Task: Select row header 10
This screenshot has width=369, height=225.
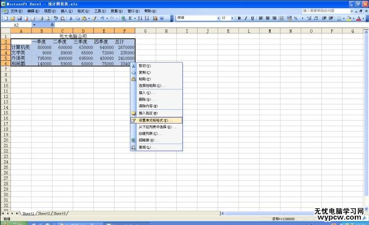Action: click(5, 86)
